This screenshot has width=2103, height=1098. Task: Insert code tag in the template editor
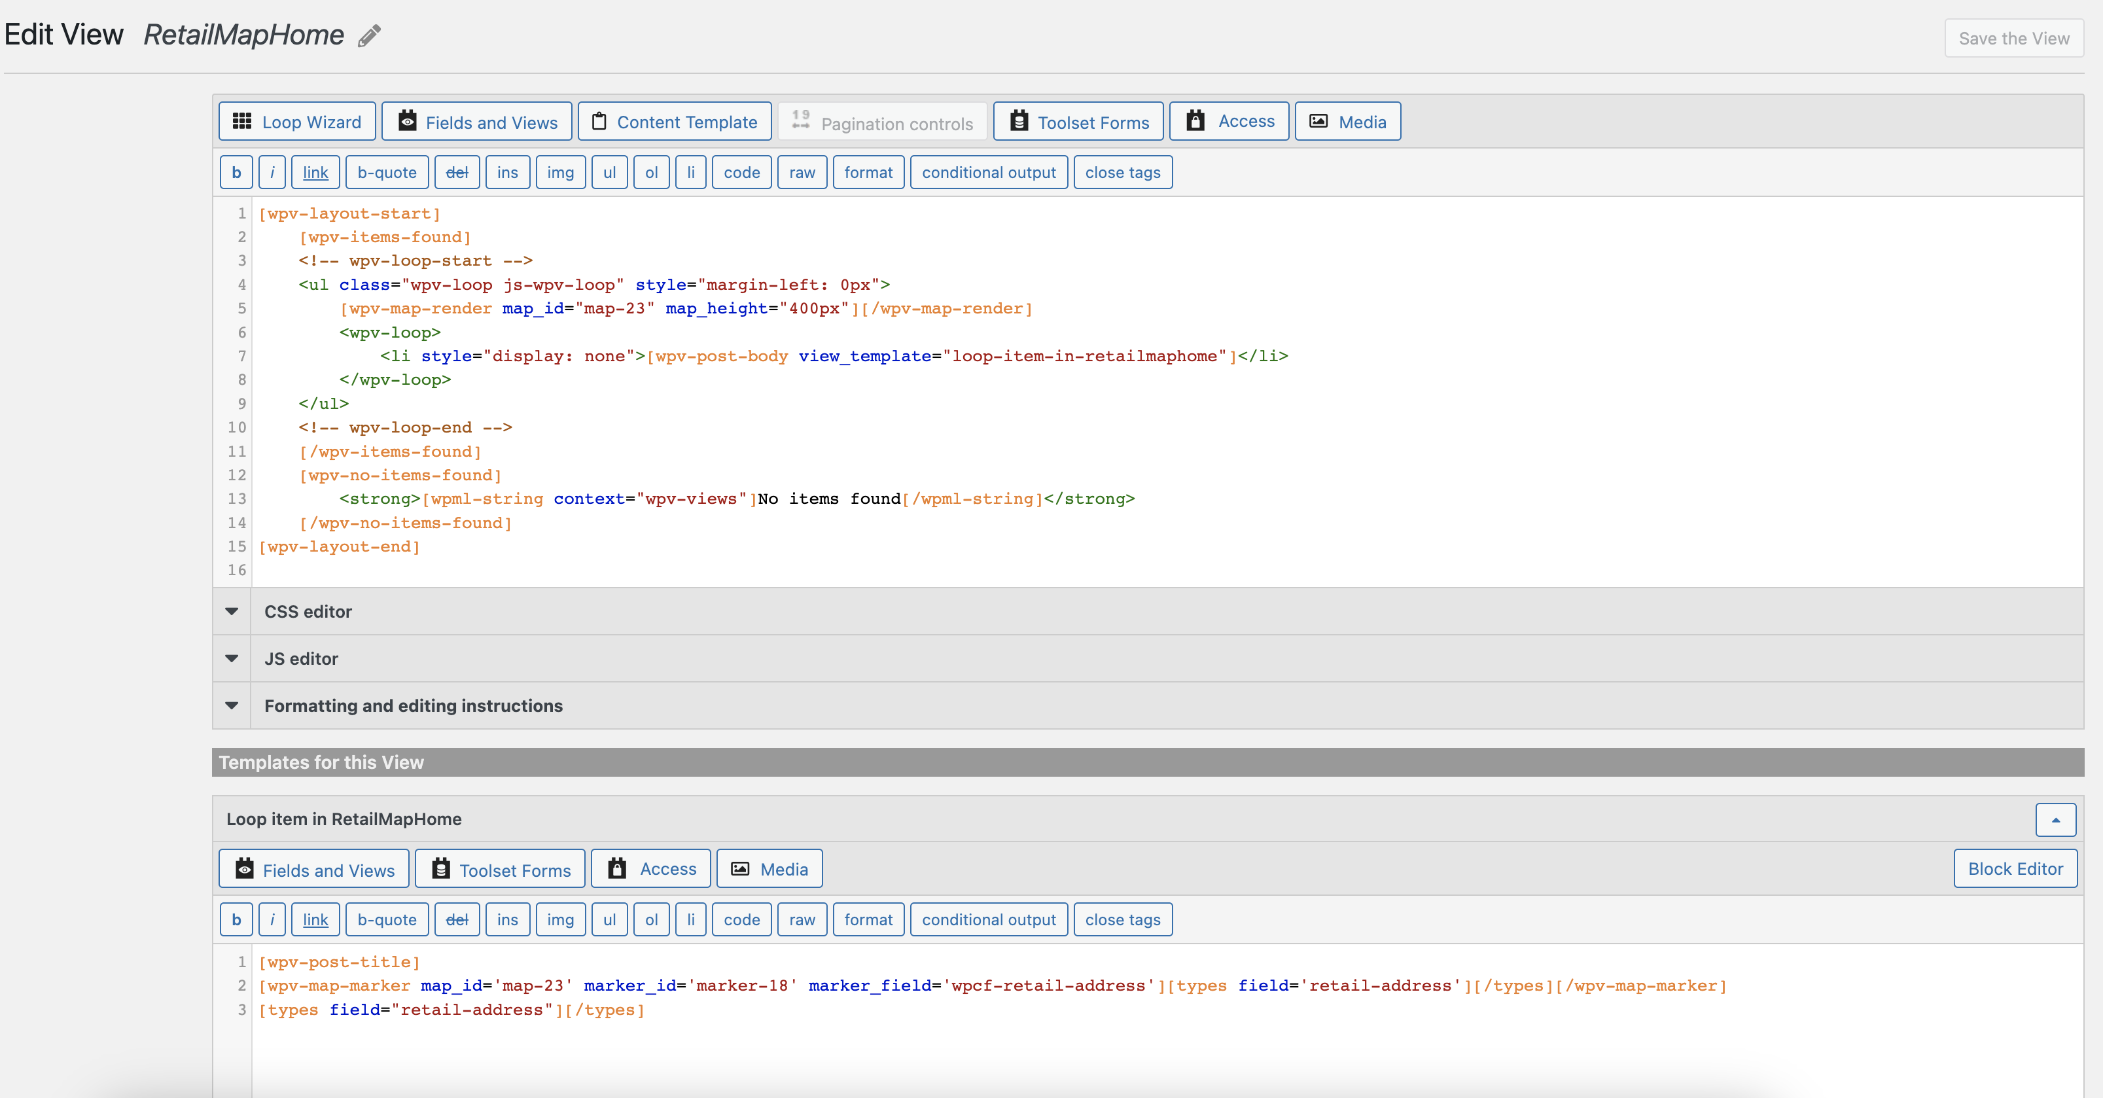tap(742, 920)
